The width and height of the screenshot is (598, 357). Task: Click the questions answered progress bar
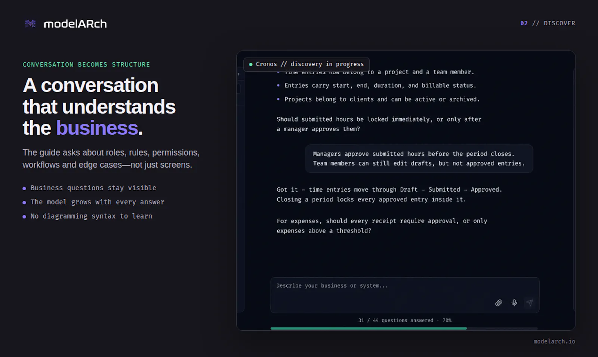[x=404, y=328]
